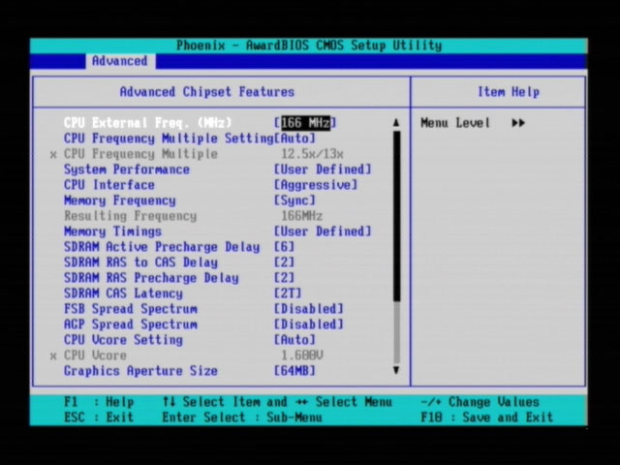Select the FSB Spread Spectrum option

coord(131,309)
